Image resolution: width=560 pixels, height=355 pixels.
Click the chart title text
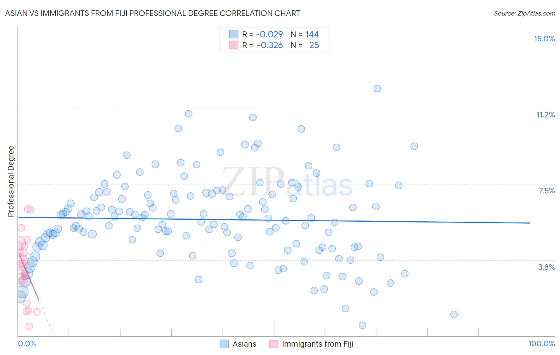pyautogui.click(x=153, y=13)
